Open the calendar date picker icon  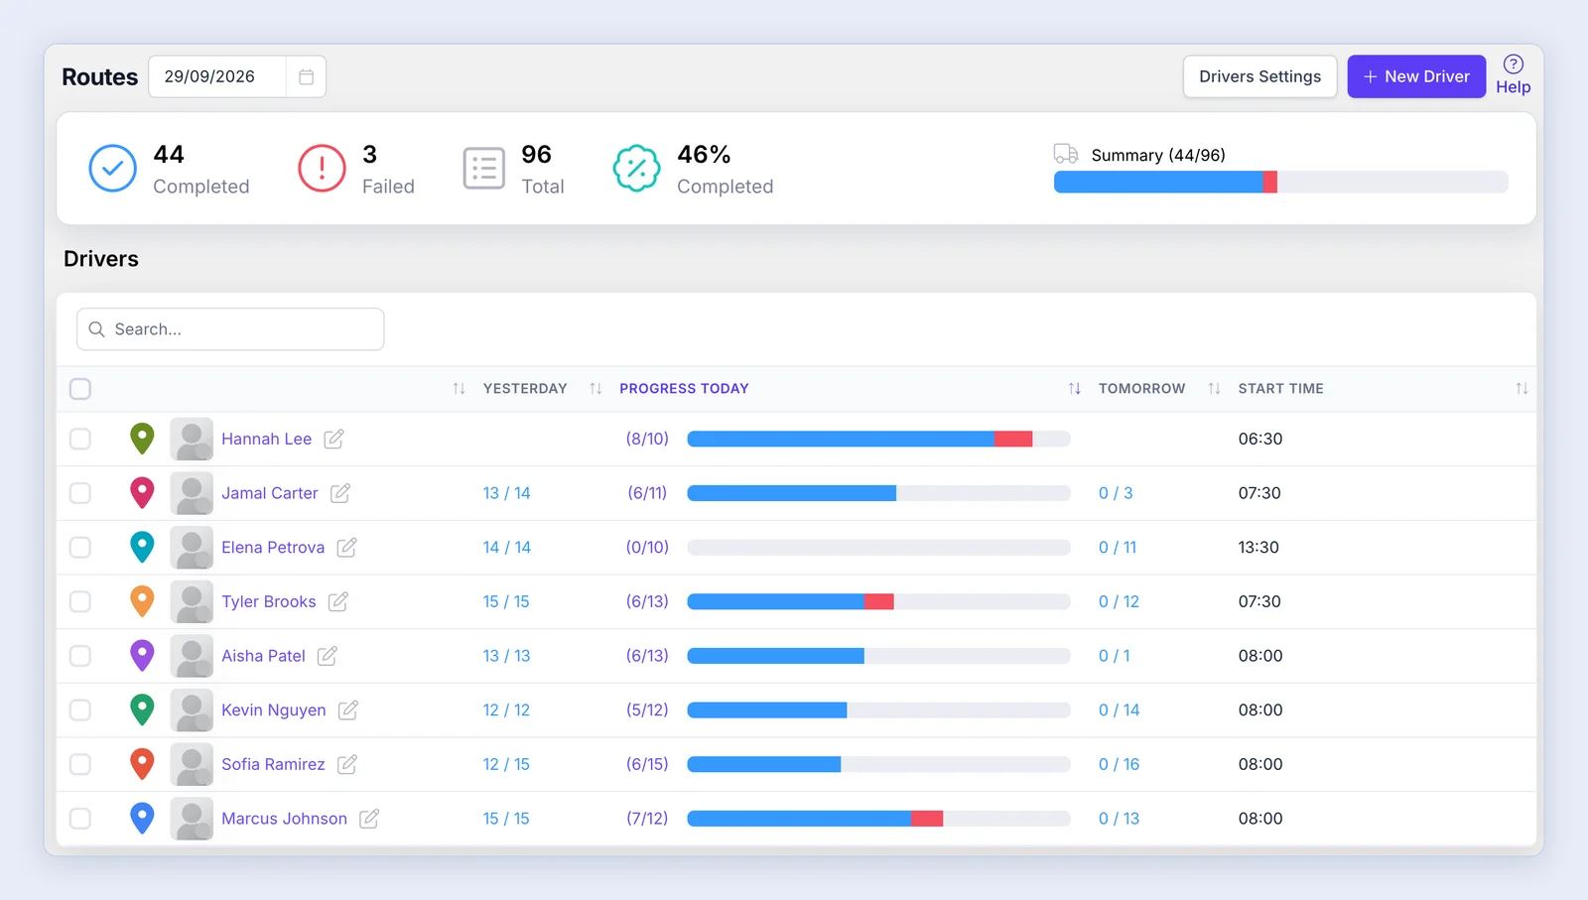tap(306, 76)
